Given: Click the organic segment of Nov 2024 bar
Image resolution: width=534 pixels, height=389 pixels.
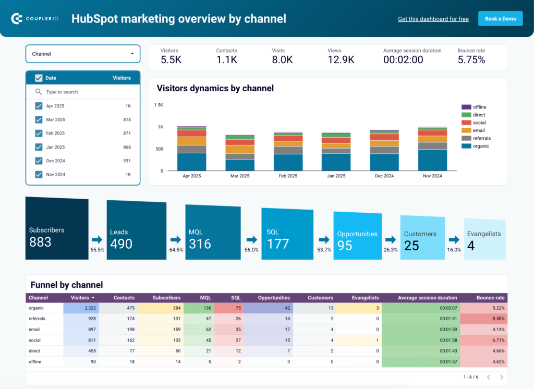Looking at the screenshot, I should click(432, 160).
